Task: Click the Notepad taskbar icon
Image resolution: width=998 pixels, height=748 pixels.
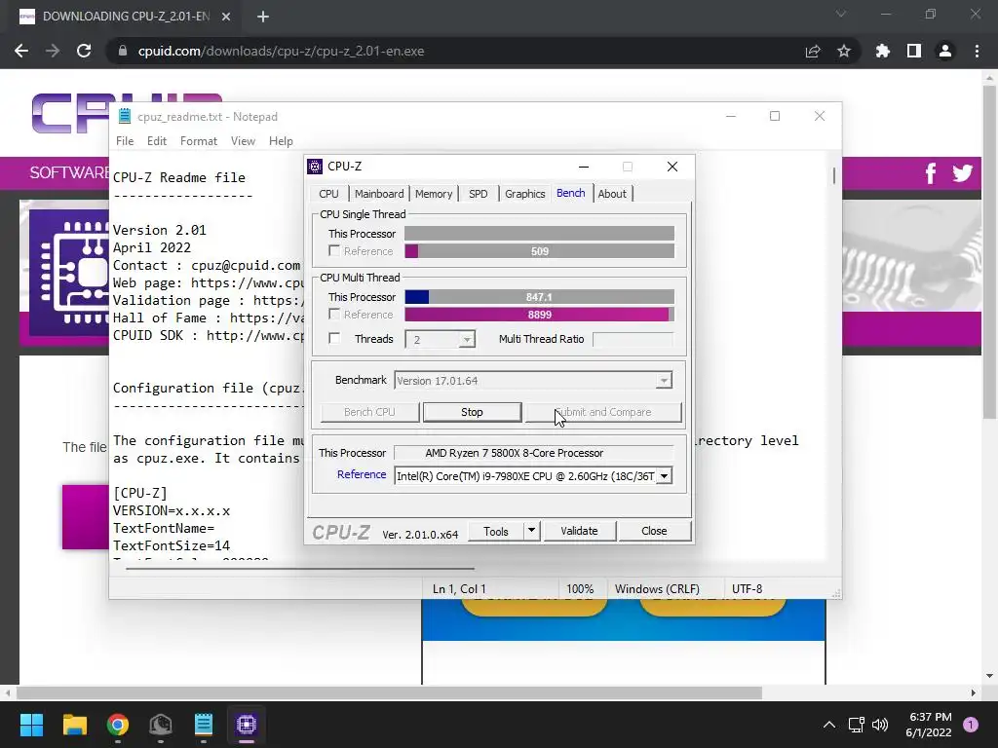Action: 204,725
